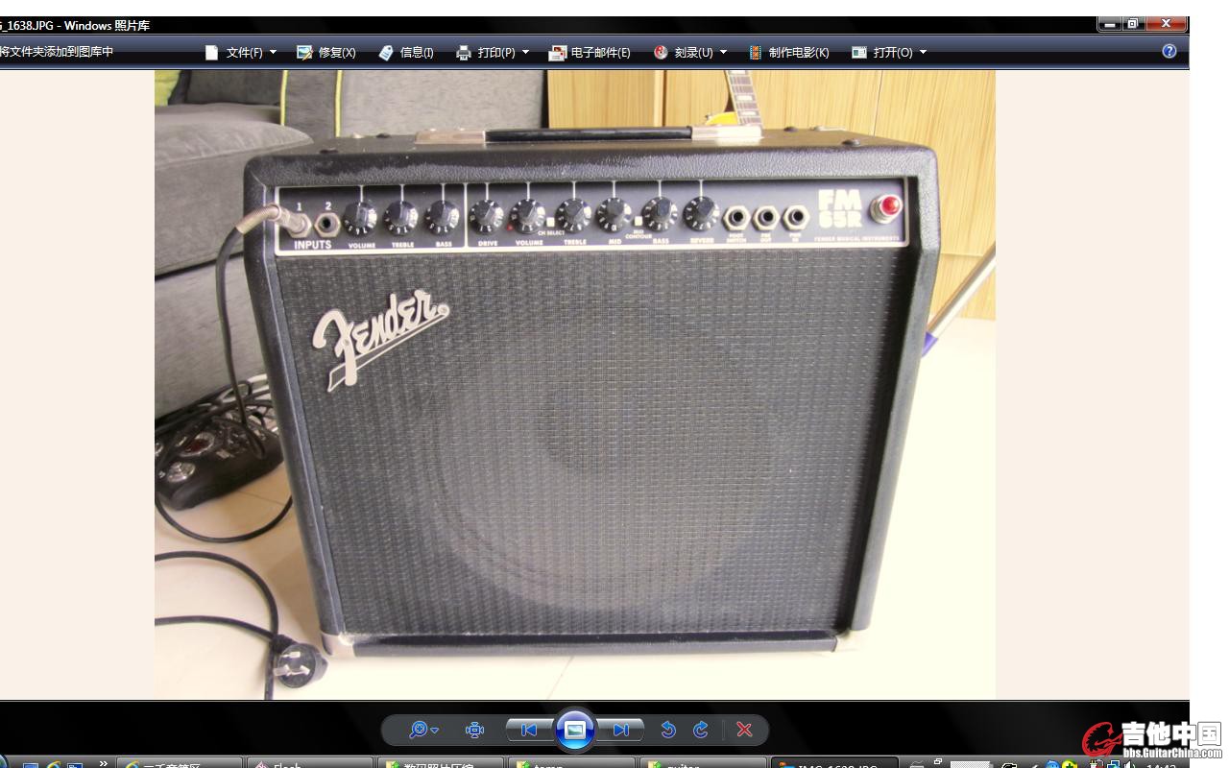Screen dimensions: 1229x768
Task: Click 制作电影(K) make movie
Action: [788, 53]
